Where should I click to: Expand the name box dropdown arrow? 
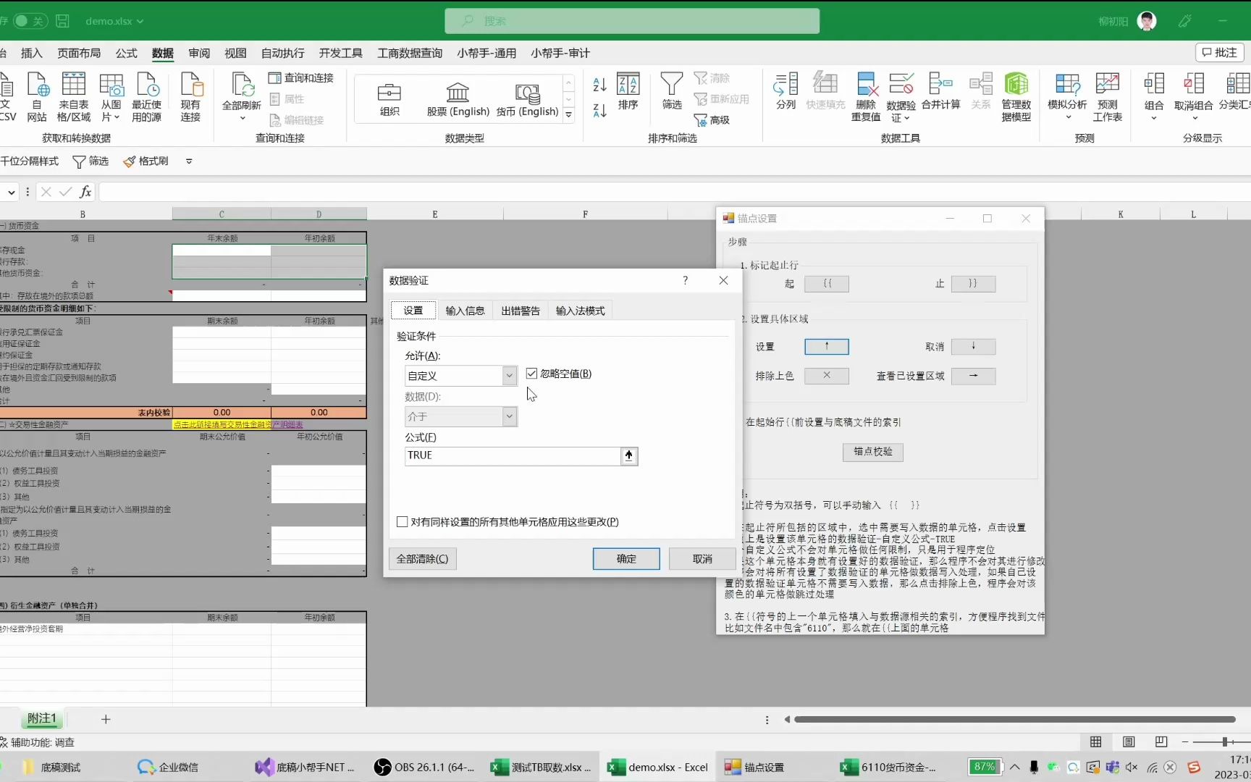12,192
